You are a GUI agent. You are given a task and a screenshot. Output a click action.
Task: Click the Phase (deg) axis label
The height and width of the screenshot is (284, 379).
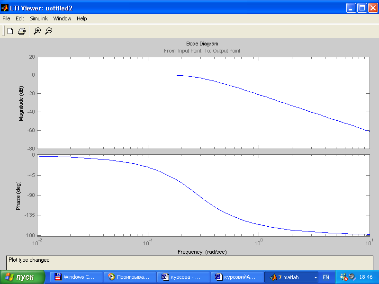tap(18, 195)
